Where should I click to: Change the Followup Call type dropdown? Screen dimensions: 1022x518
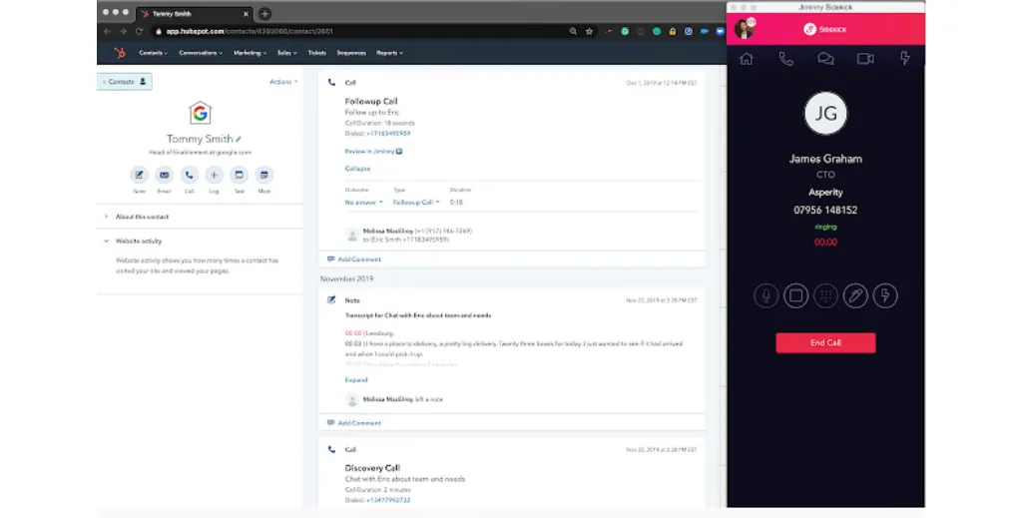tap(416, 203)
